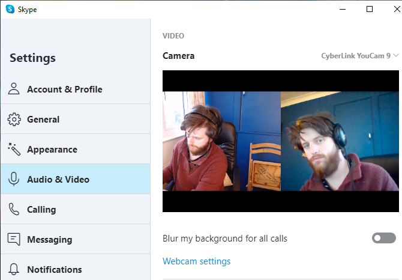Select the Appearance text label in sidebar

pos(52,150)
